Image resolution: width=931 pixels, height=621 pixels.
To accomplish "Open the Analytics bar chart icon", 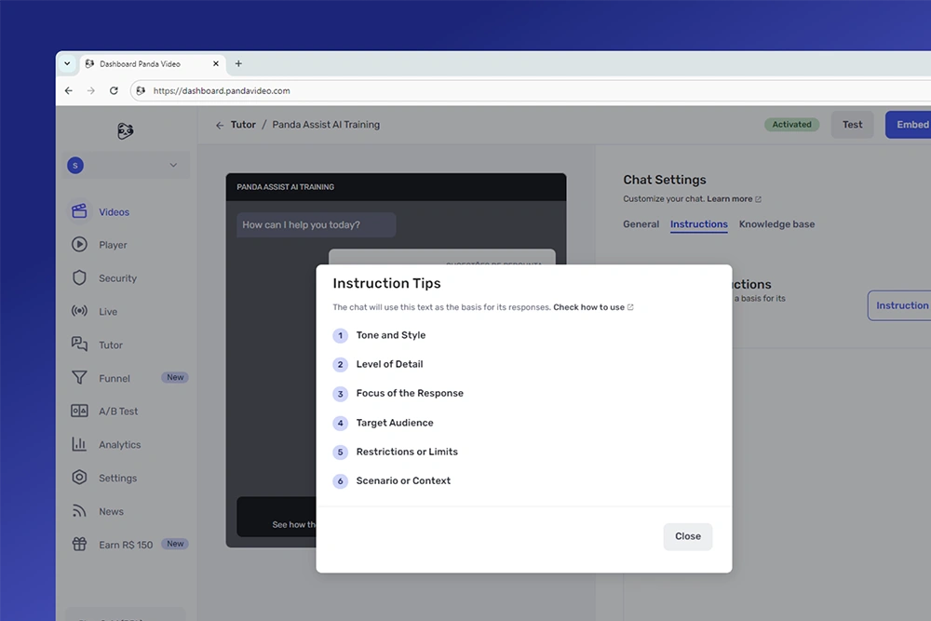I will pos(79,444).
